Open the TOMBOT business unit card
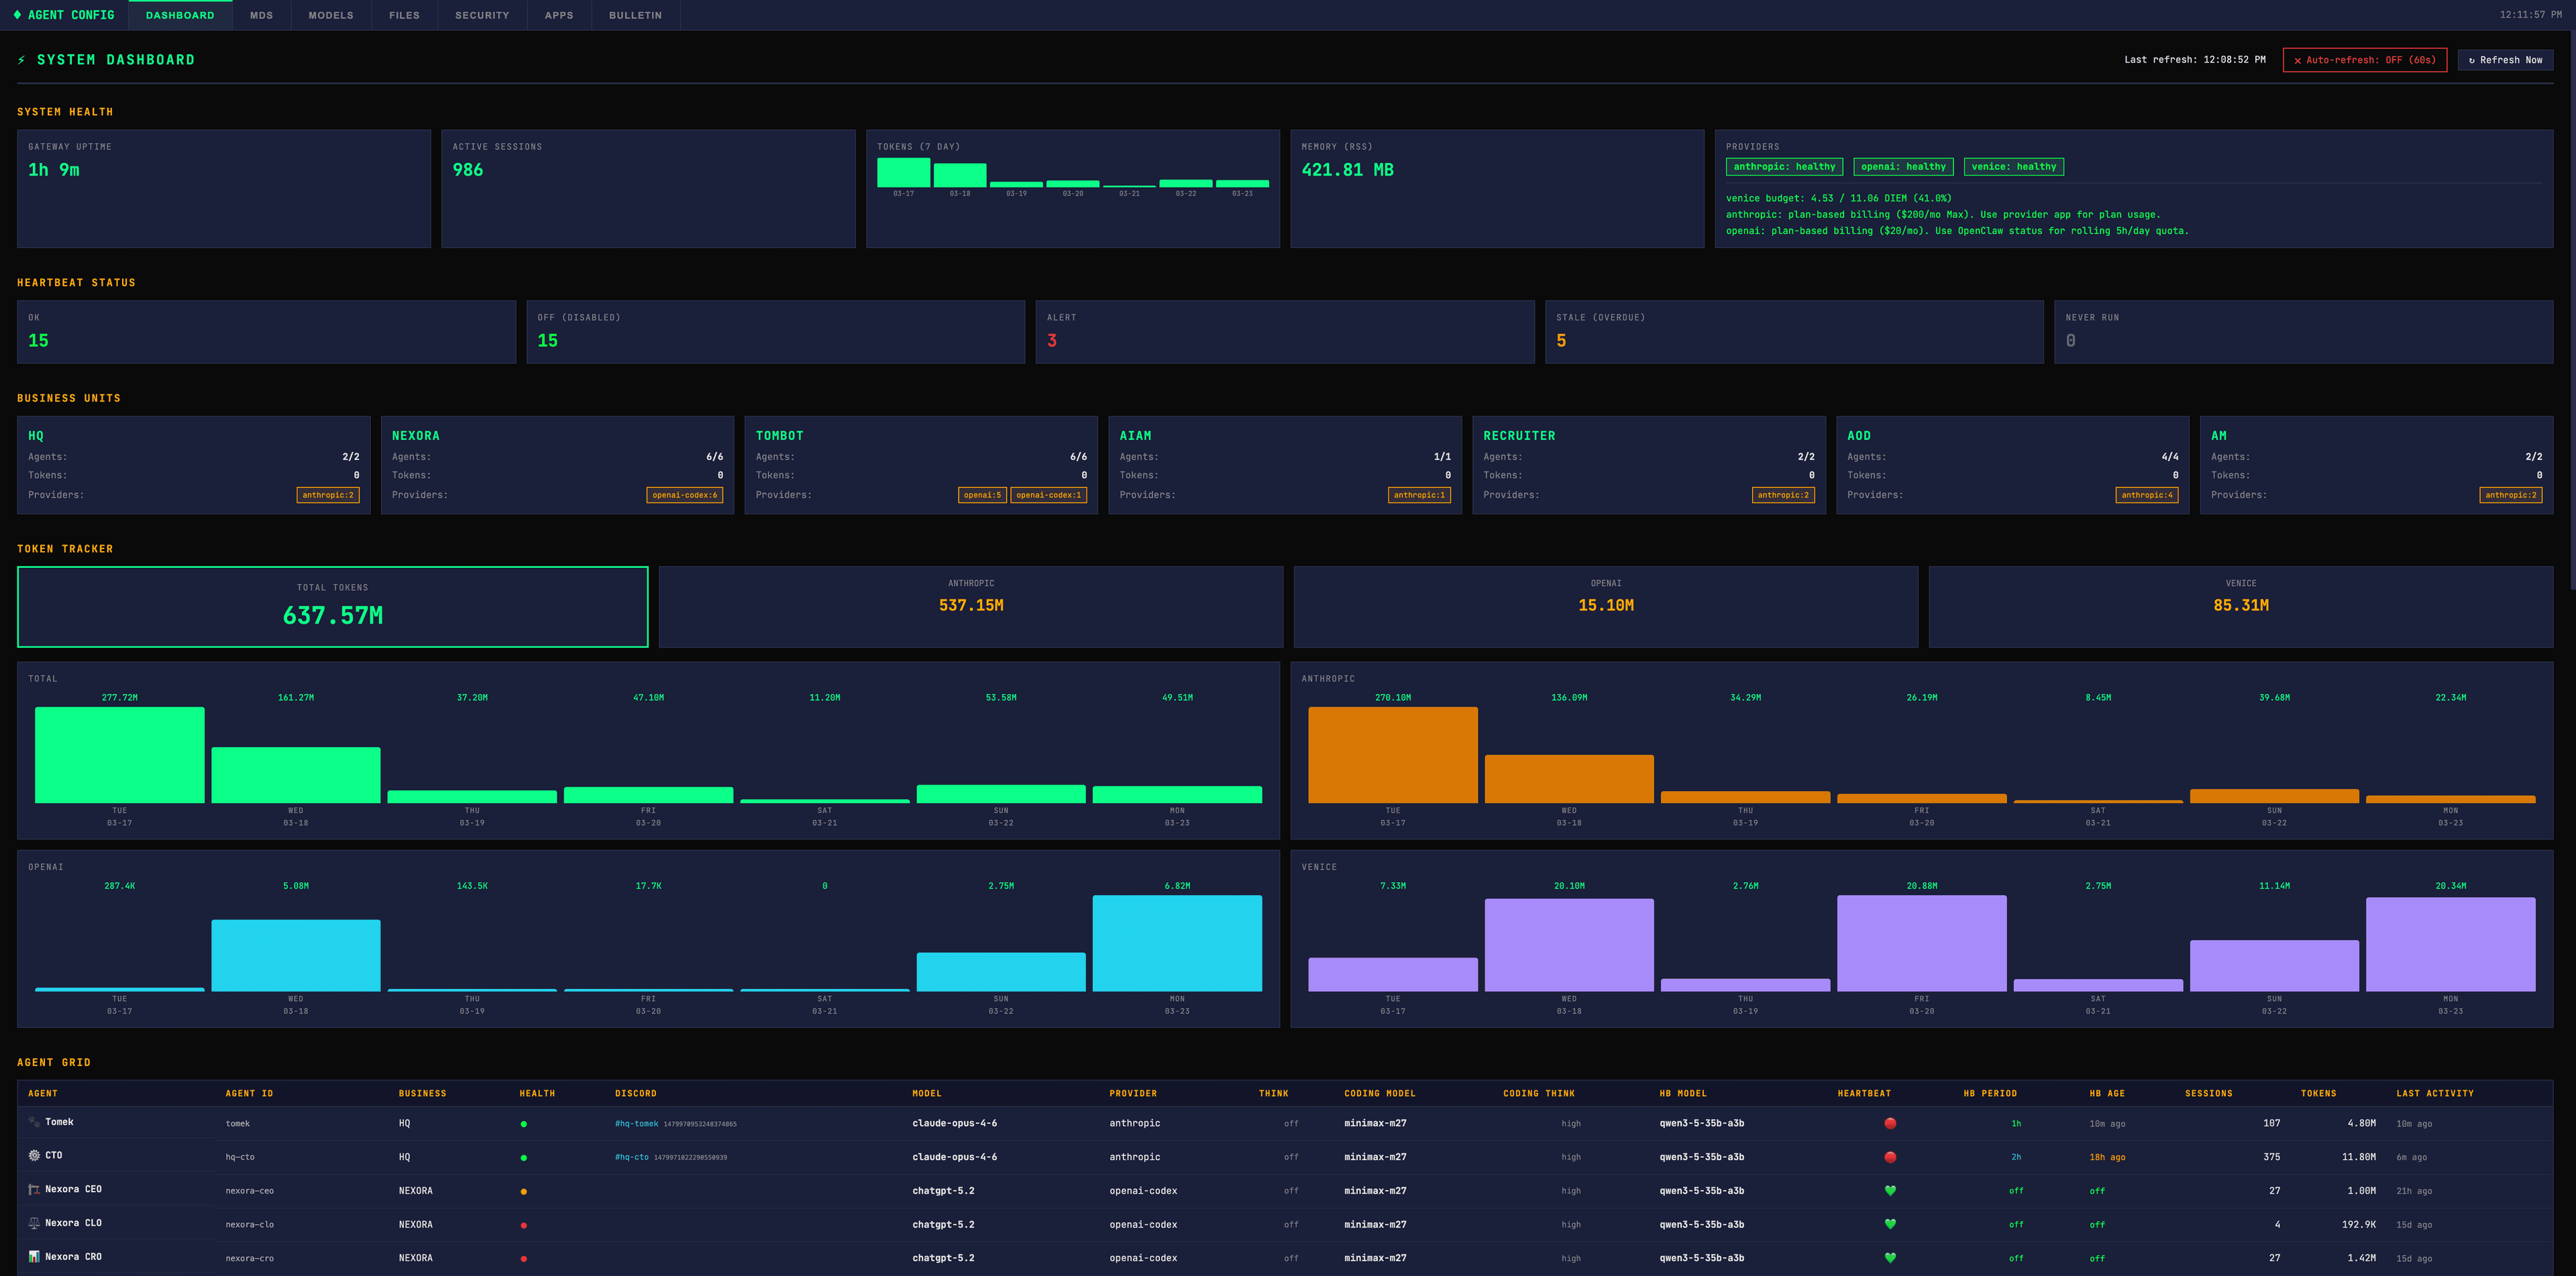 921,465
